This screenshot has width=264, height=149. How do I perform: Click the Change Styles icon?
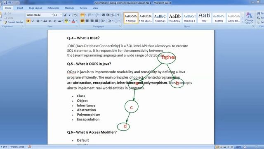(249, 18)
